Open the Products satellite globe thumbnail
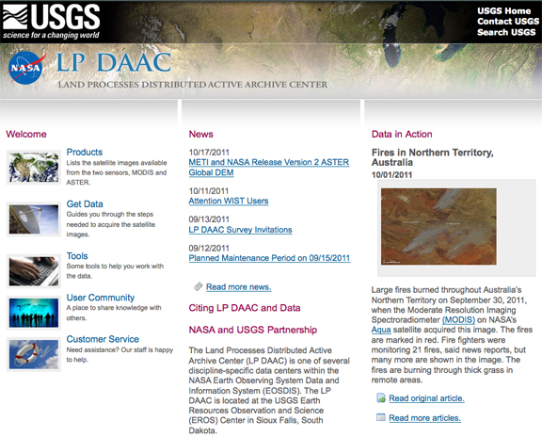This screenshot has height=437, width=542. click(34, 168)
